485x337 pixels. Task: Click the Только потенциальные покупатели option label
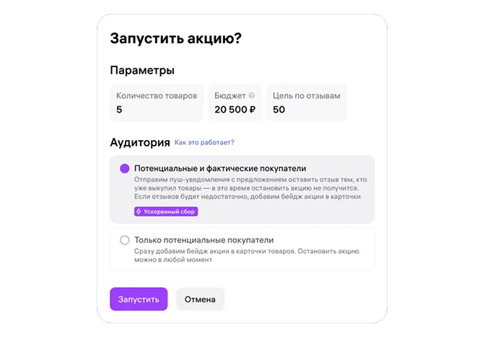pos(204,240)
